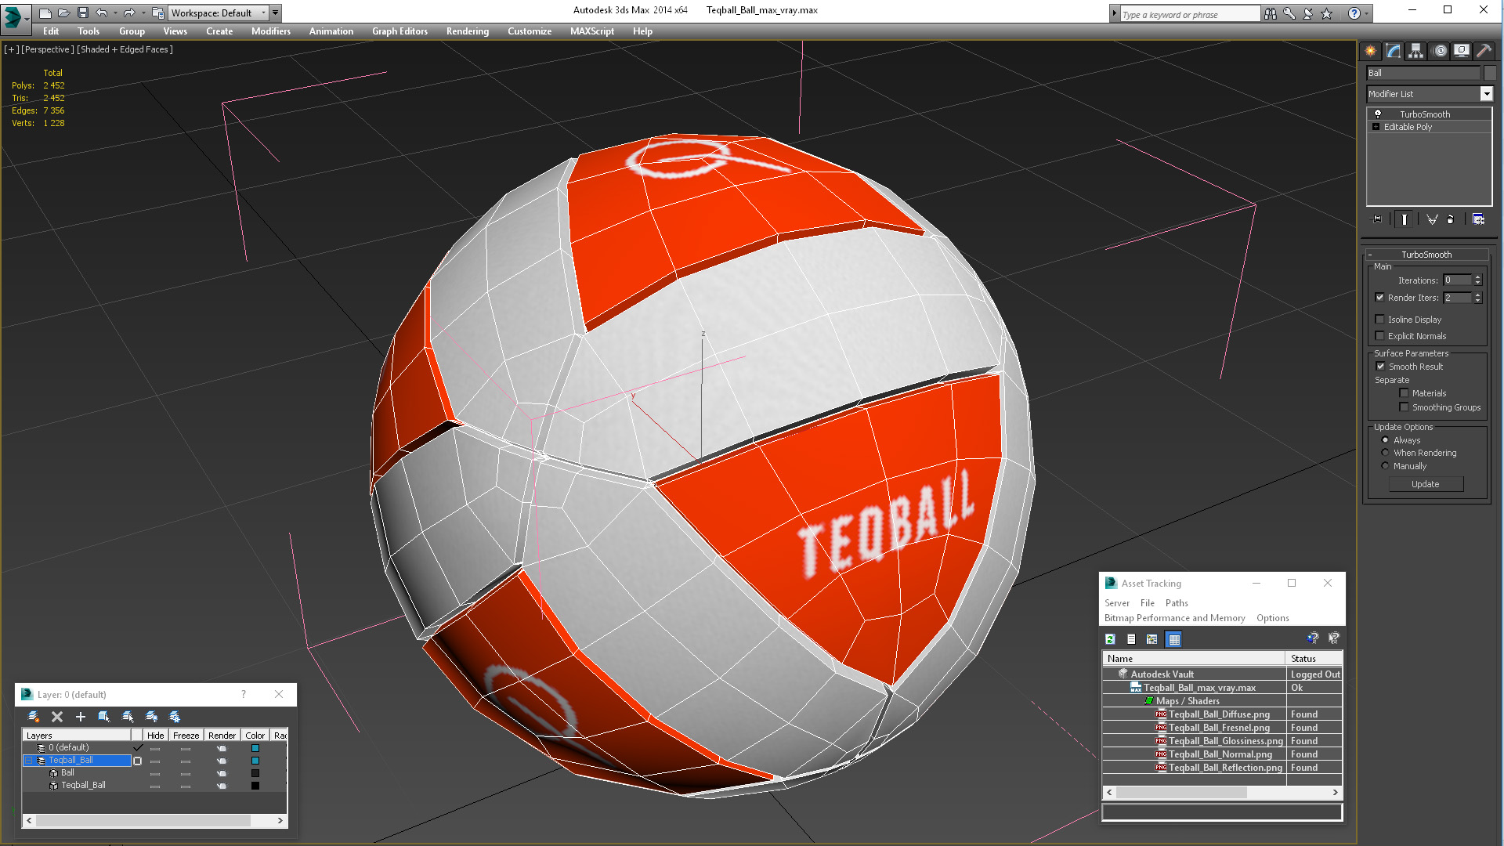Click 0 (default) layer color swatch
The height and width of the screenshot is (846, 1504).
click(x=255, y=748)
